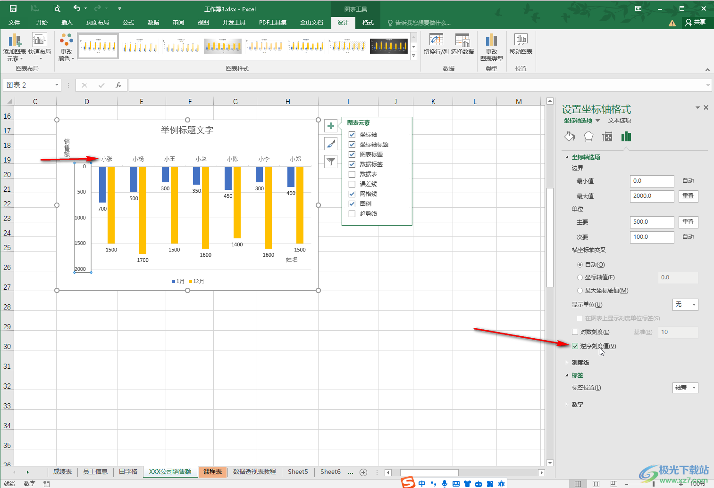The width and height of the screenshot is (714, 488).
Task: Open 标签位置 dropdown
Action: click(x=685, y=388)
